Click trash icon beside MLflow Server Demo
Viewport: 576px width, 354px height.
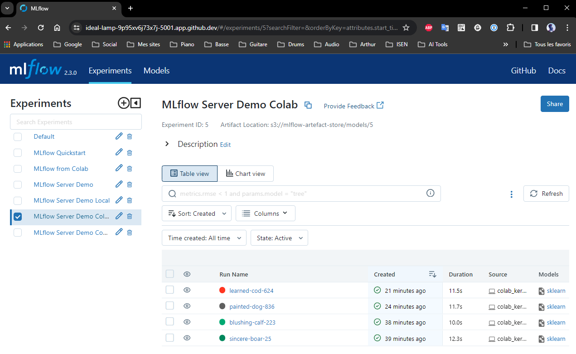tap(130, 184)
